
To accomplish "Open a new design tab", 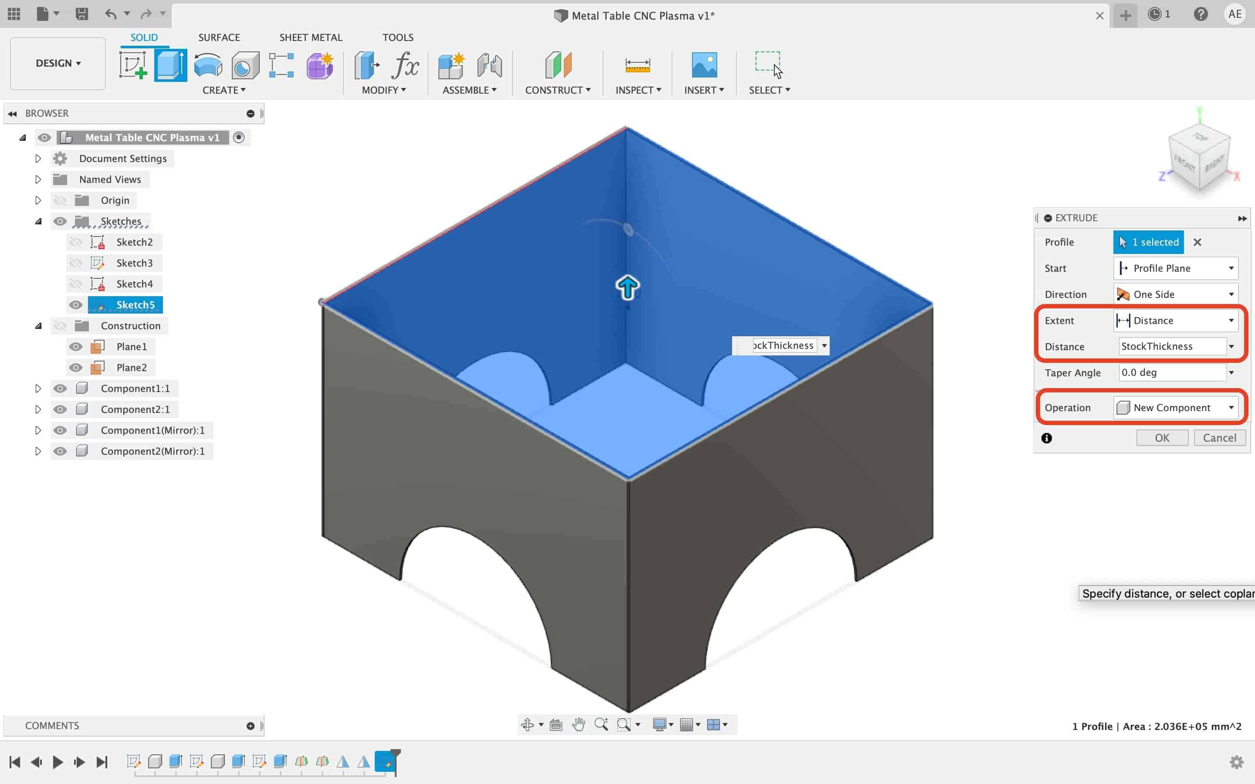I will 1125,15.
